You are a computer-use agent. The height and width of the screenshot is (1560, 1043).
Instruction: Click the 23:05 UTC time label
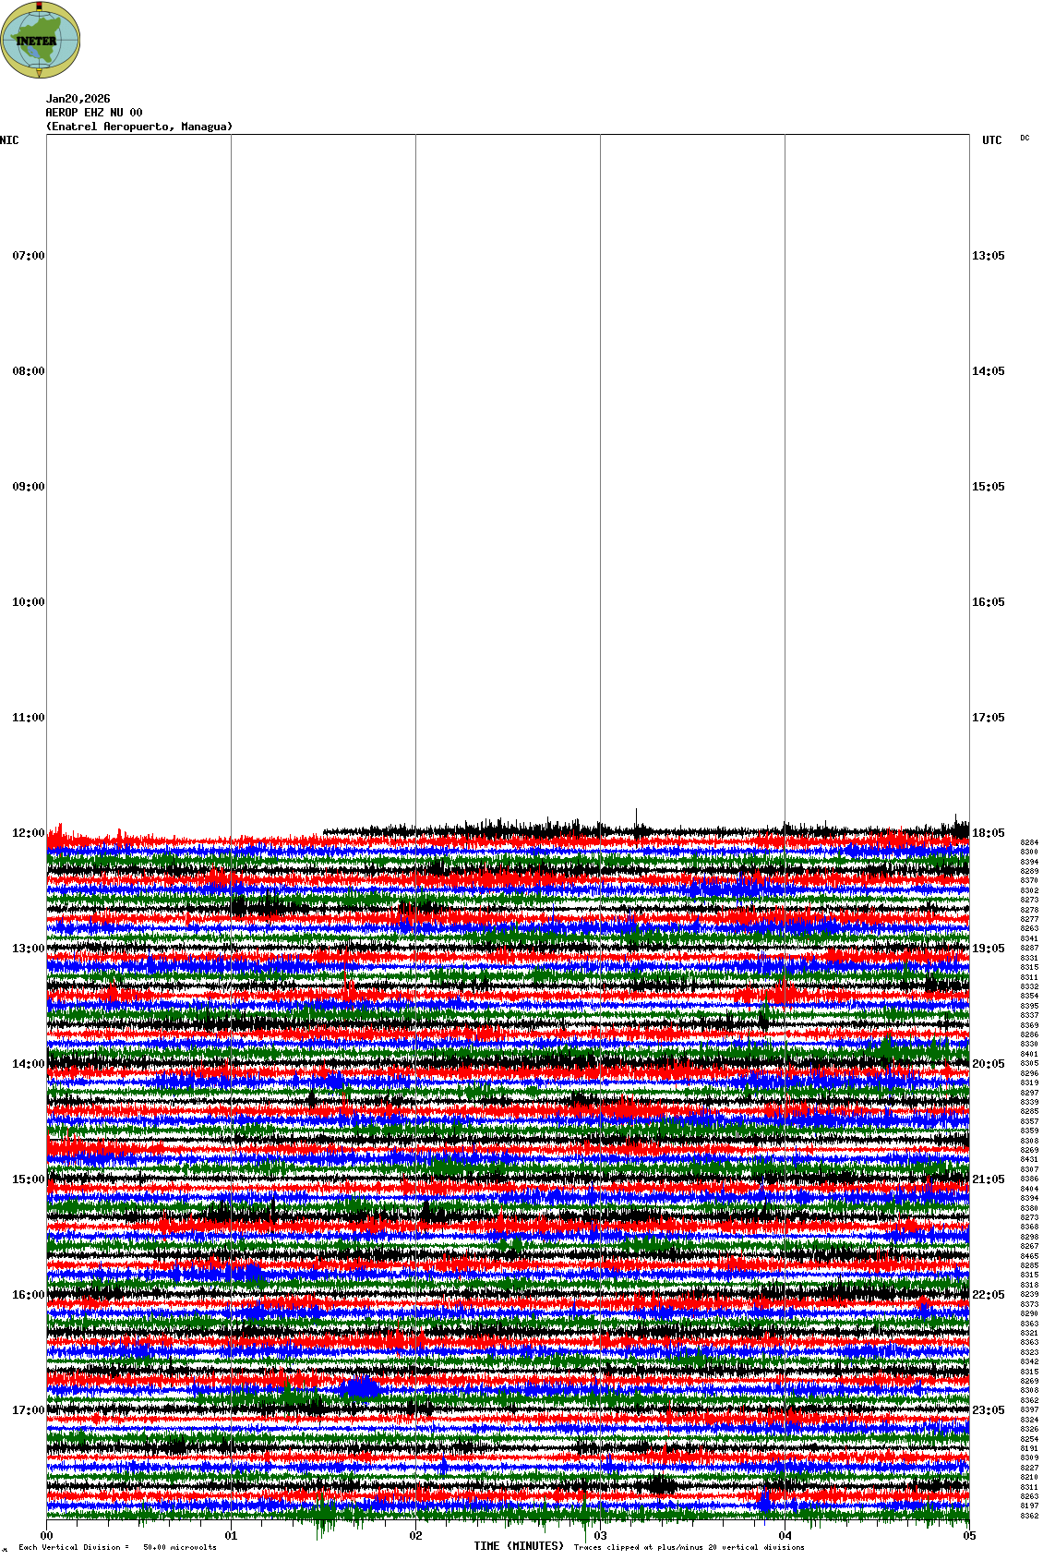(988, 1410)
